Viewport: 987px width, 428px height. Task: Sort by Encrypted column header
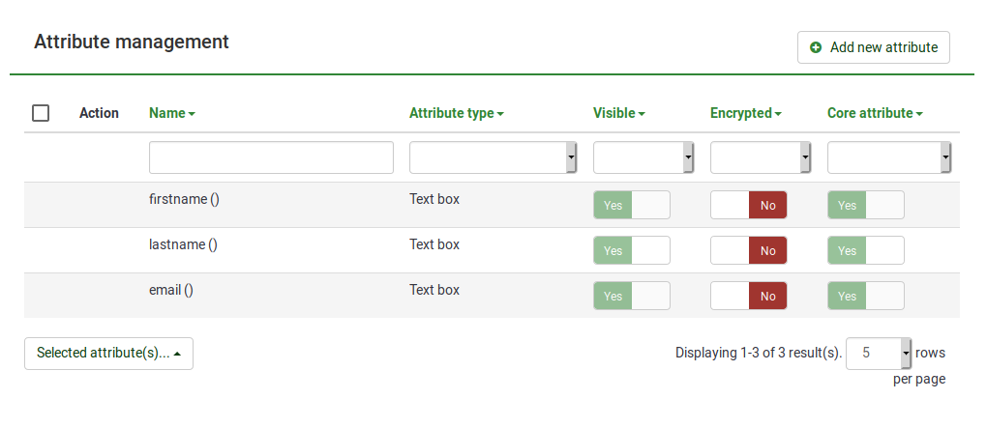click(x=745, y=113)
